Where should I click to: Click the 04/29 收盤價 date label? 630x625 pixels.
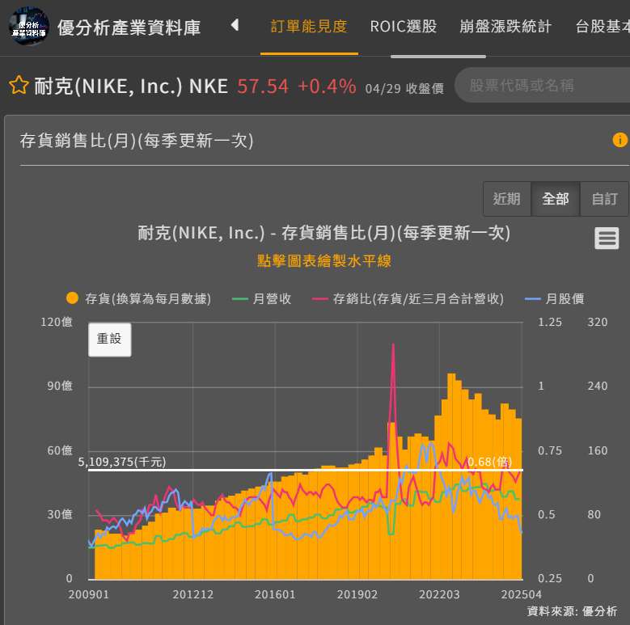pyautogui.click(x=404, y=88)
